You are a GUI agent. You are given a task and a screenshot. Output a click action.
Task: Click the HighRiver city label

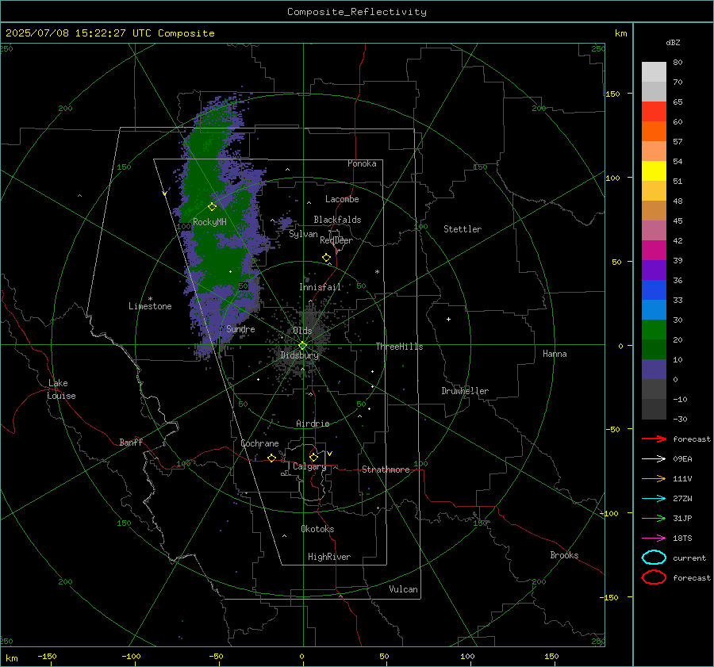point(329,557)
